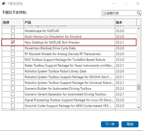Minimize the 下载支持包 dialog window
Image resolution: width=143 pixels, height=131 pixels.
coord(114,3)
